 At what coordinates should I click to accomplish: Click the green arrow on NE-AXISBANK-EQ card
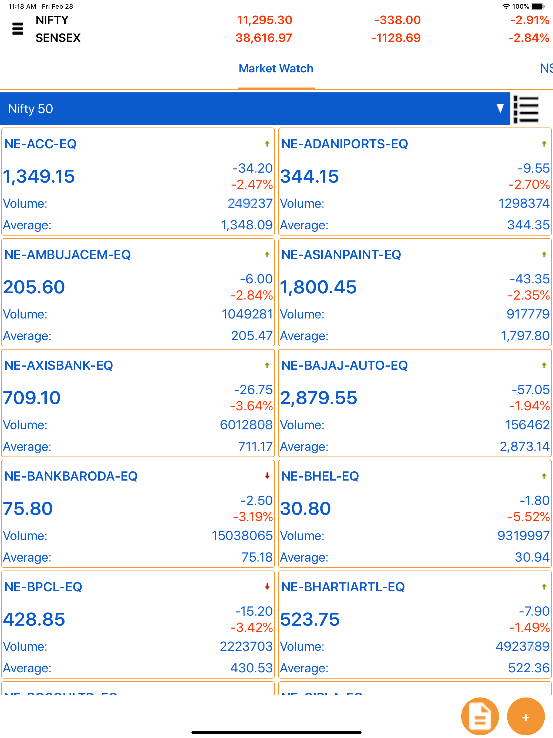[267, 365]
